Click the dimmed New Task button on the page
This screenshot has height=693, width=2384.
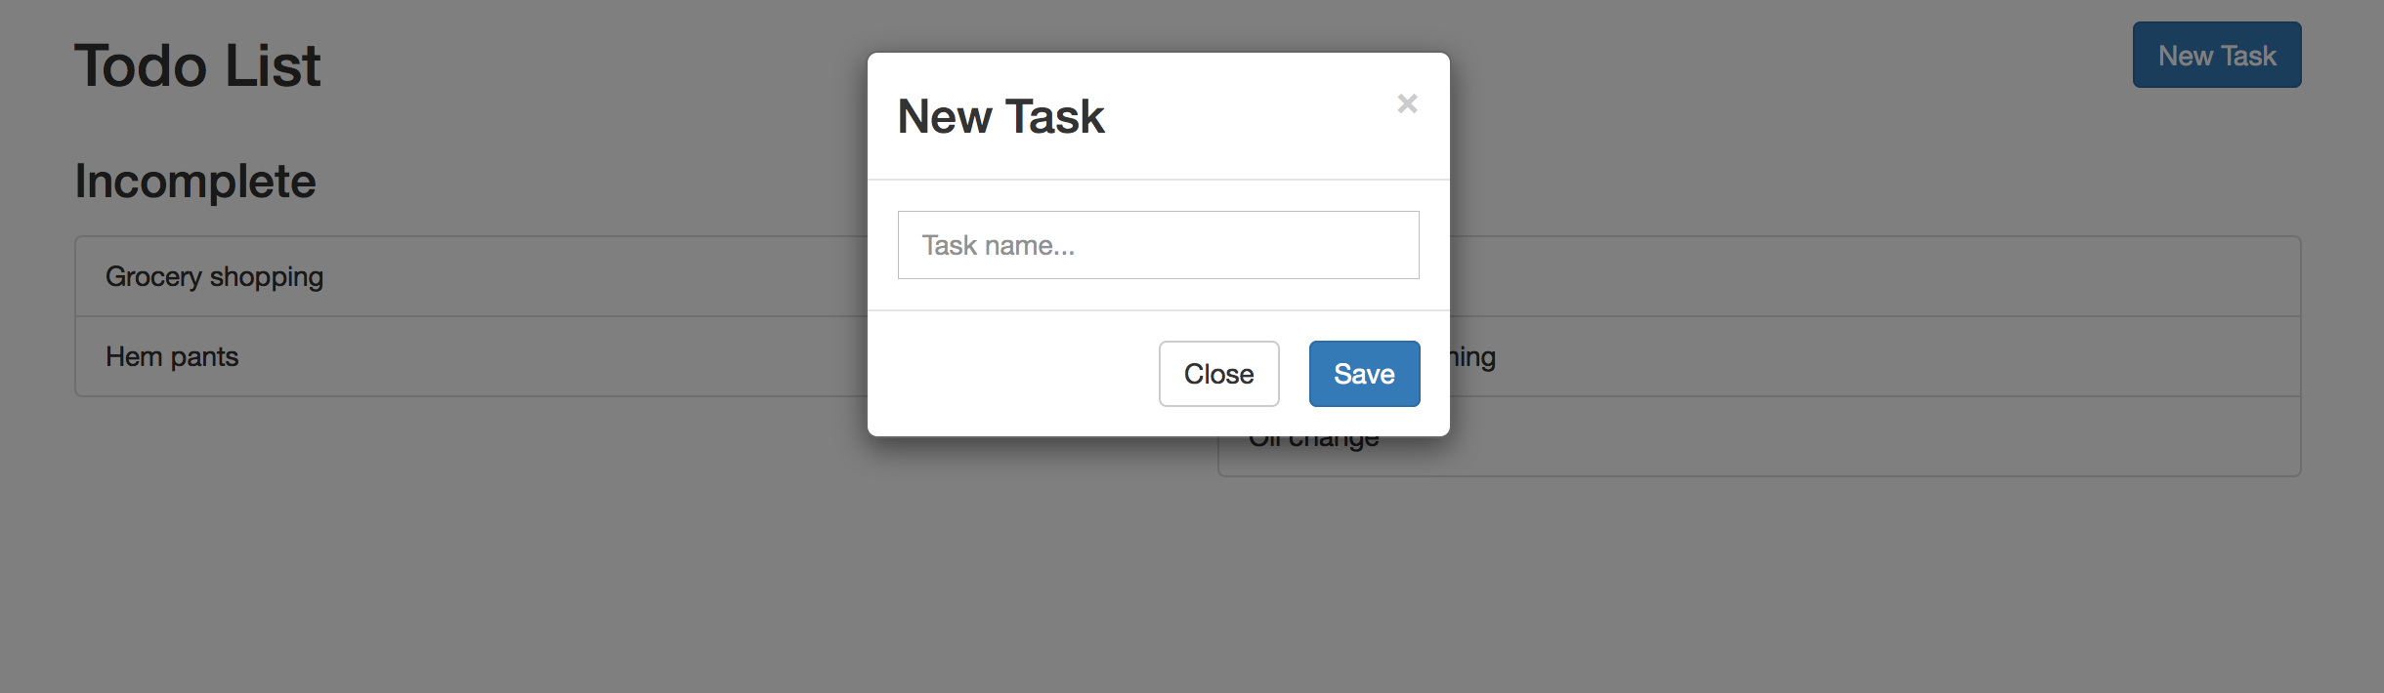[2217, 56]
